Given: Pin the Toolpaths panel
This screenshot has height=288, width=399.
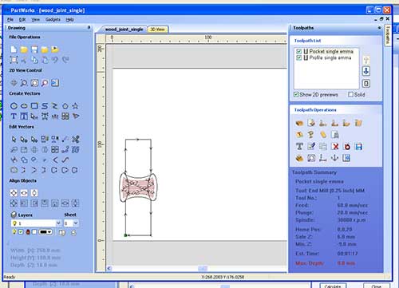Looking at the screenshot, I should [379, 28].
